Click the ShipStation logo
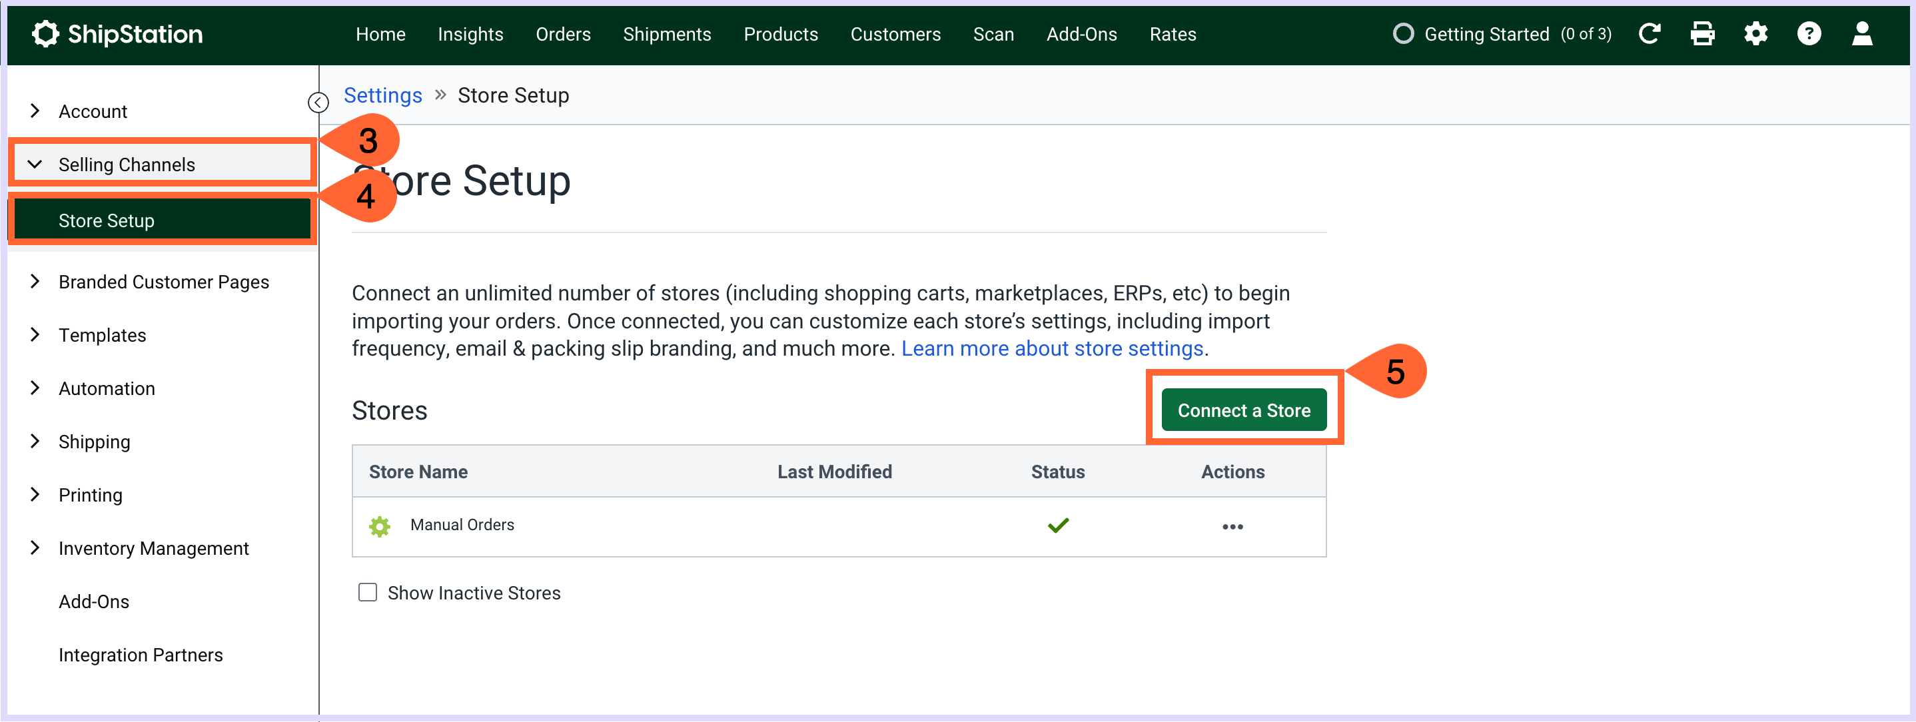Image resolution: width=1916 pixels, height=722 pixels. pyautogui.click(x=117, y=34)
